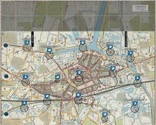Click the hatched capture circle under Train Station
Viewport: 156px width, 125px height.
78,100
